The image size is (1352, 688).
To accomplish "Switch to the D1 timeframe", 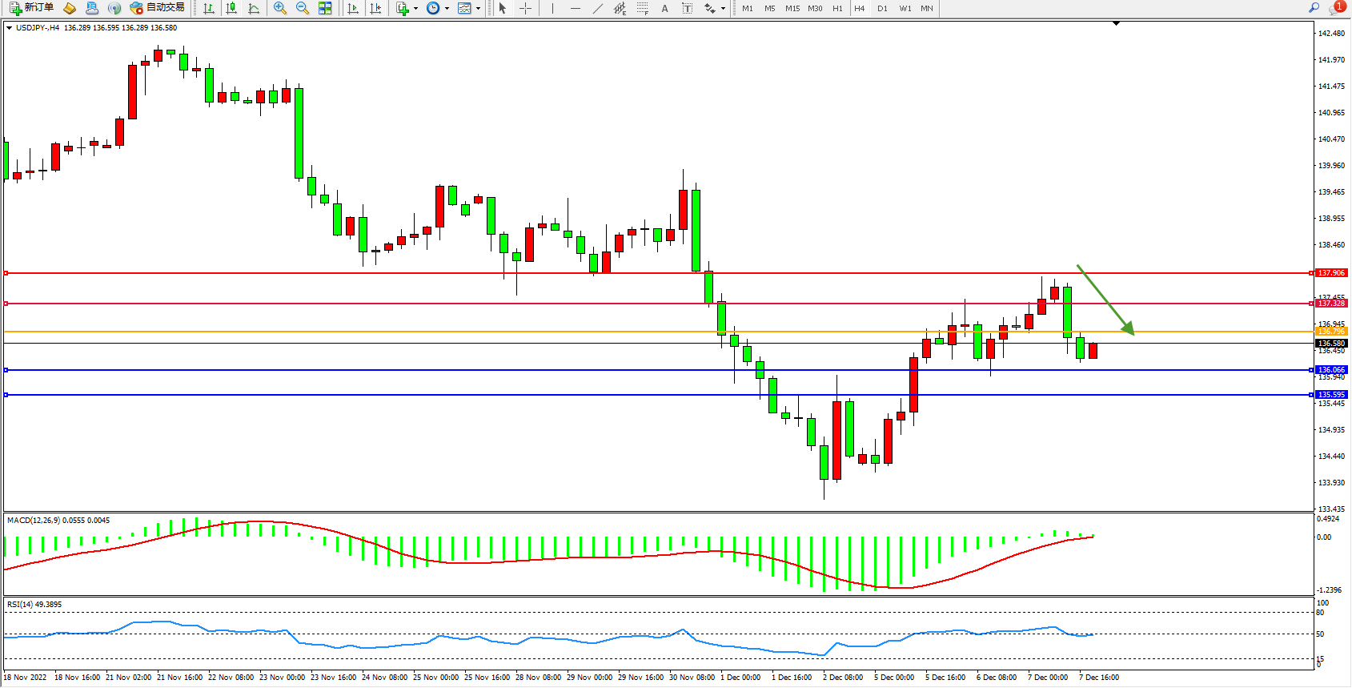I will [x=882, y=8].
